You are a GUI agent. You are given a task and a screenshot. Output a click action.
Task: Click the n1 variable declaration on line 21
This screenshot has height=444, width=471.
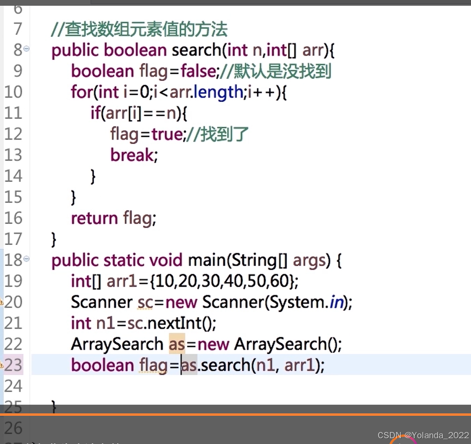pos(105,323)
